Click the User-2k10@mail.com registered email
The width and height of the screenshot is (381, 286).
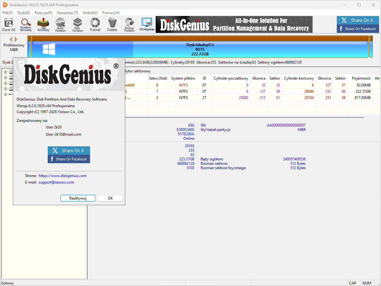point(63,134)
